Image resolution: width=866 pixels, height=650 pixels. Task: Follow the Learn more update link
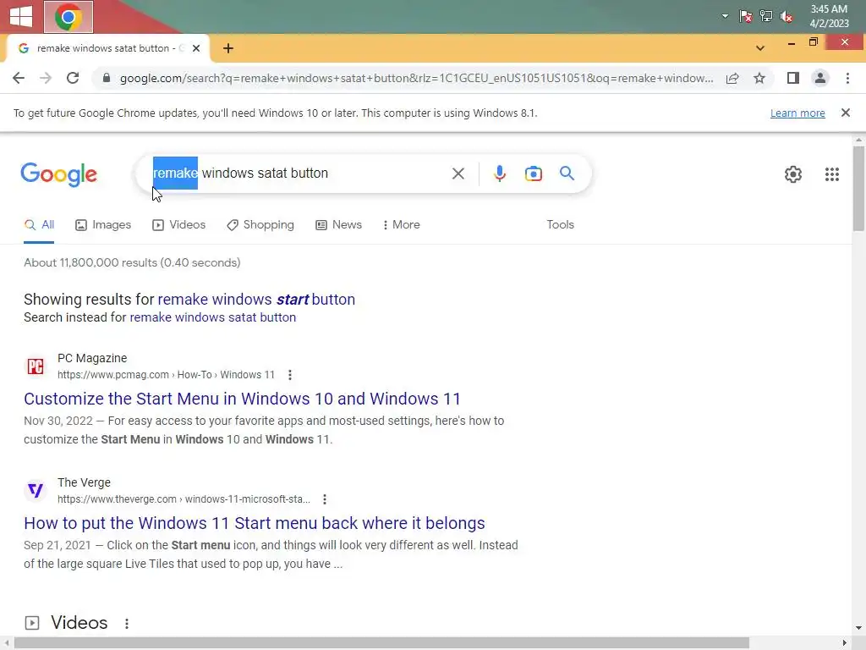[x=797, y=113]
